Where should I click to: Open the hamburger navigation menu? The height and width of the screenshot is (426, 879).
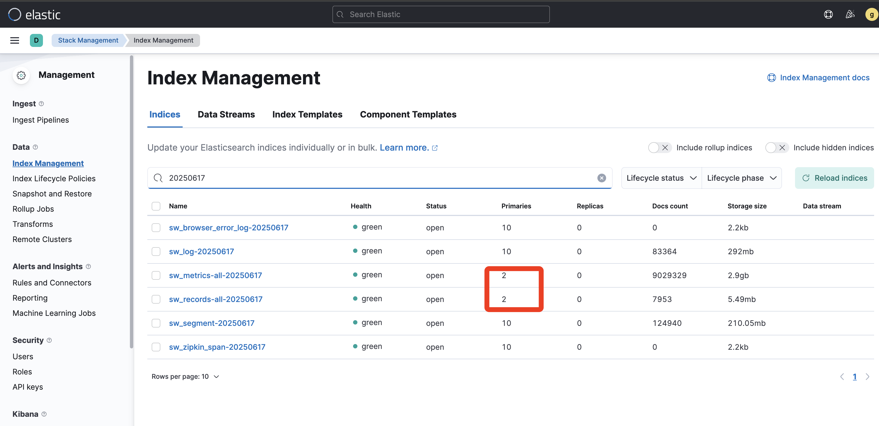[x=15, y=40]
